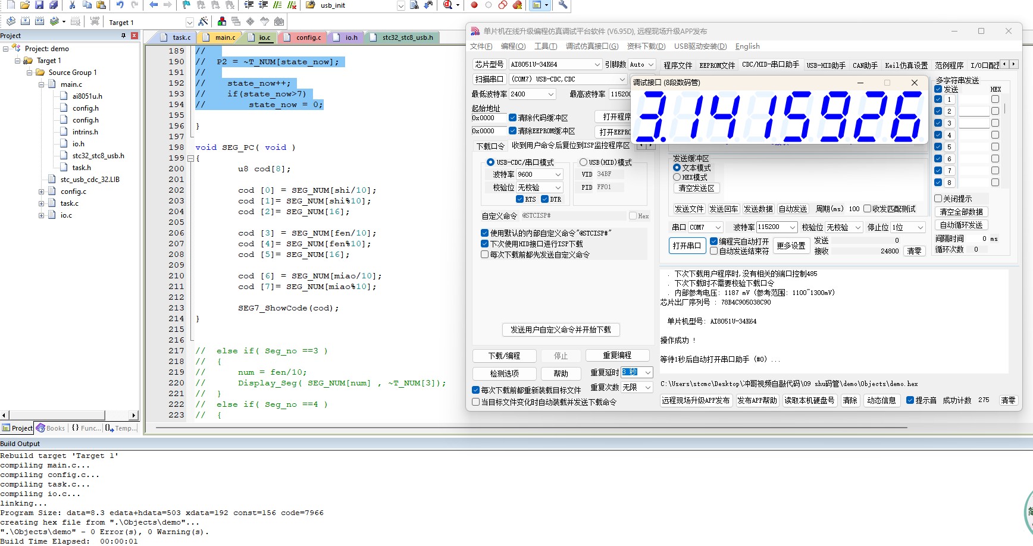
Task: Start the debug session icon
Action: coord(447,5)
